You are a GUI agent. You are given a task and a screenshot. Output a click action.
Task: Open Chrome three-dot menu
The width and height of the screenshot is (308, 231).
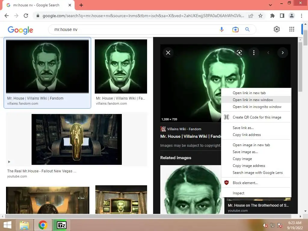click(x=301, y=16)
